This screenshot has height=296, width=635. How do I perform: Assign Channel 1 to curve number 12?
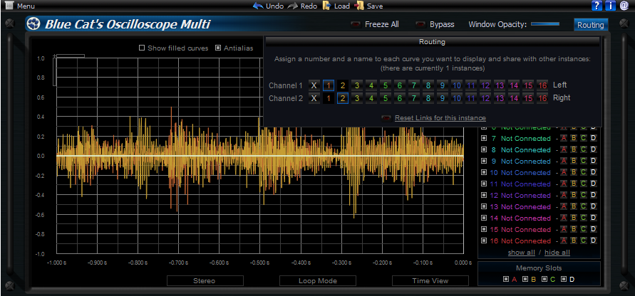click(x=485, y=85)
